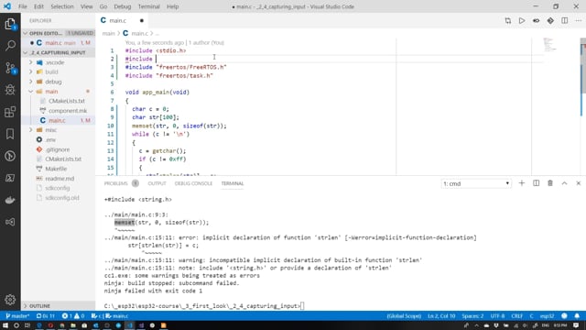Create a new terminal with plus icon
The height and width of the screenshot is (330, 586).
(522, 183)
